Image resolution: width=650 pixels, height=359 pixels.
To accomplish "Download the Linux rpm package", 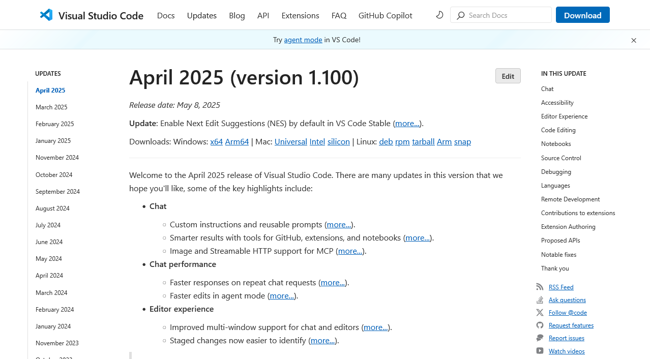I will point(402,142).
